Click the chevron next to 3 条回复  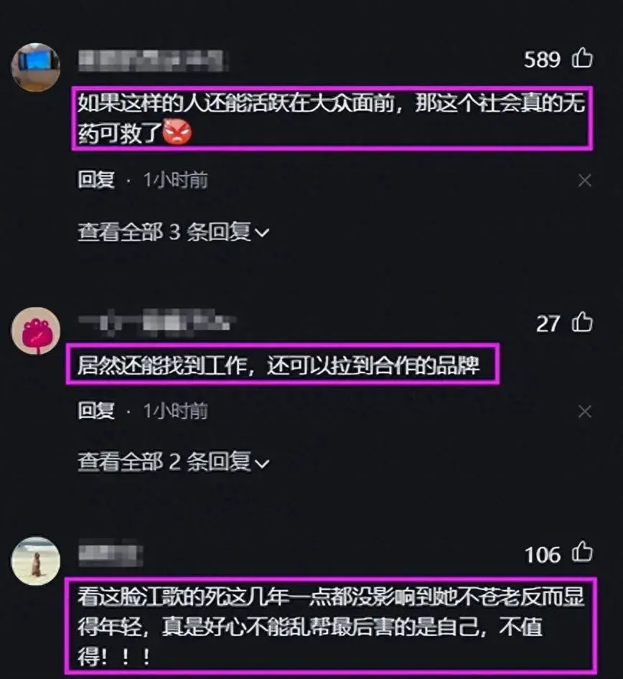pos(261,233)
